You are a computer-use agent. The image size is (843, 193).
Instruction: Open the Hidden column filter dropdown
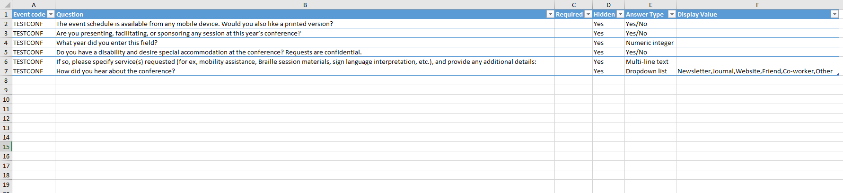coord(620,14)
